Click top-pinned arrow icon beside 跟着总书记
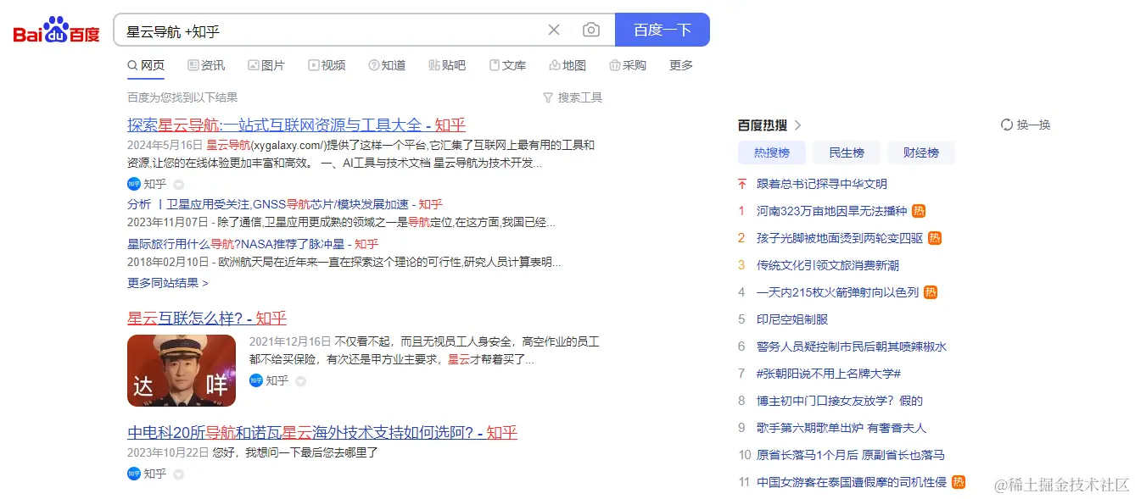The image size is (1135, 499). (x=741, y=184)
